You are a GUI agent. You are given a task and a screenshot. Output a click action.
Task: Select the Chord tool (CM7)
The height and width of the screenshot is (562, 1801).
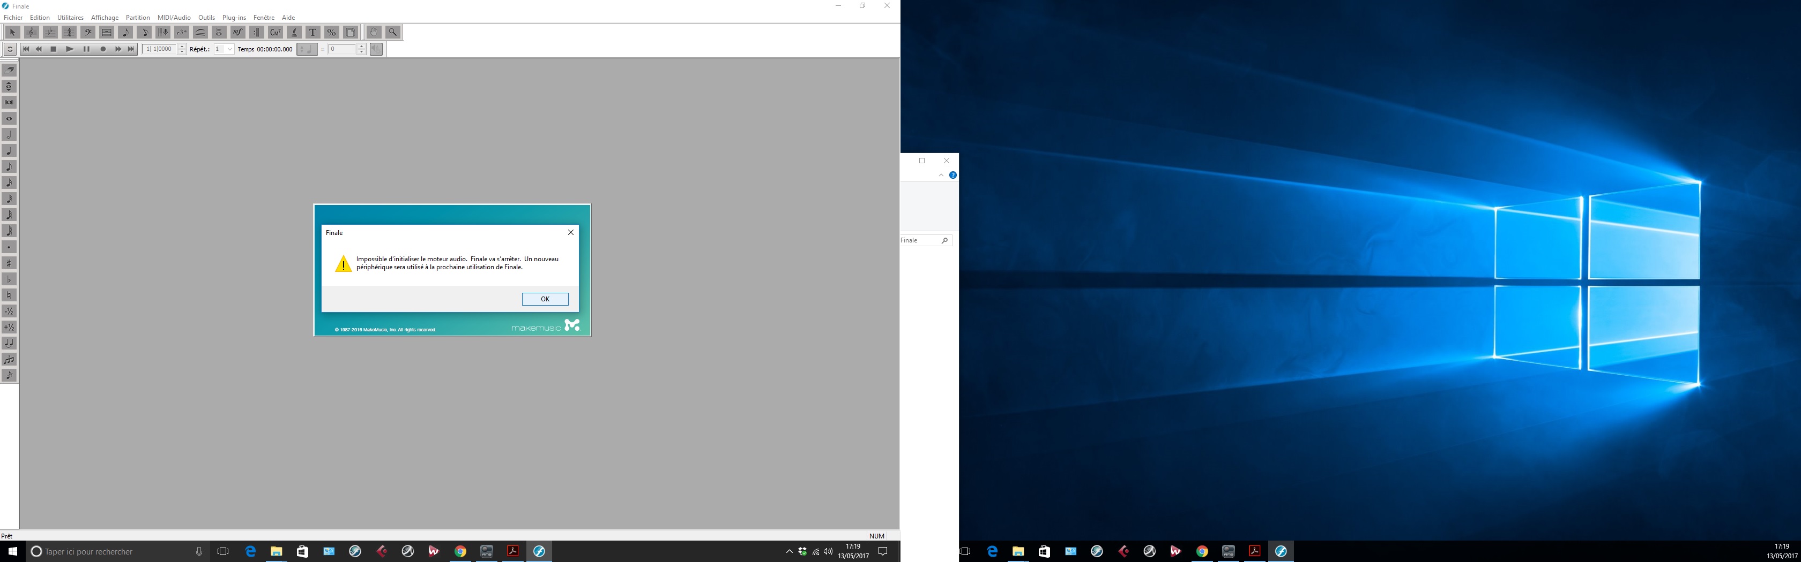tap(275, 32)
